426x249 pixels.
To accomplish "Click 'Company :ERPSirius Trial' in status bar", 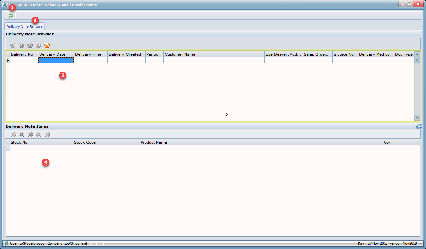I will 67,243.
